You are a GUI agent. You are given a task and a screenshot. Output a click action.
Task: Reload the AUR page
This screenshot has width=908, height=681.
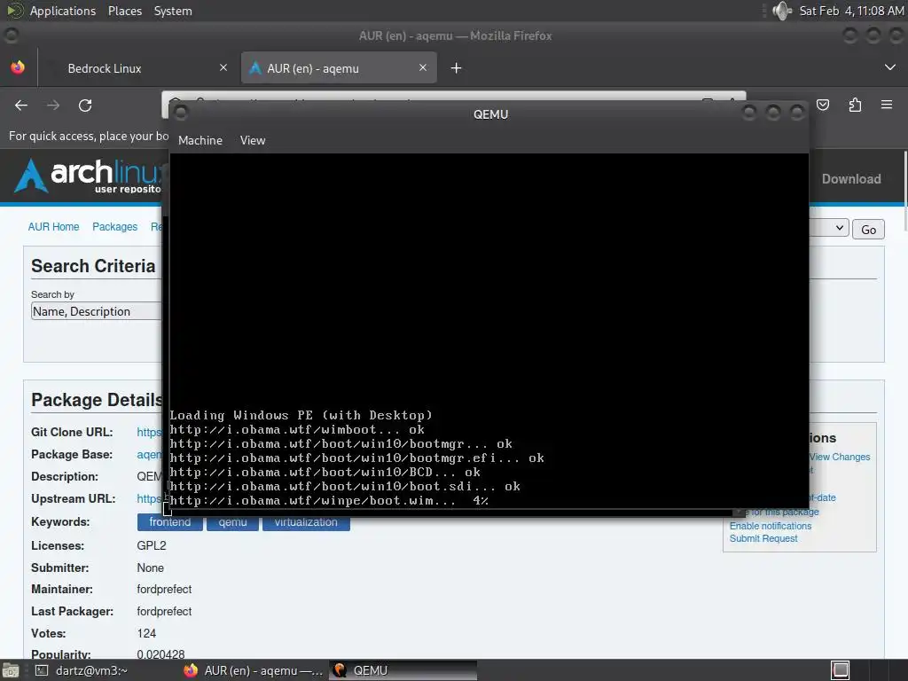pyautogui.click(x=85, y=106)
